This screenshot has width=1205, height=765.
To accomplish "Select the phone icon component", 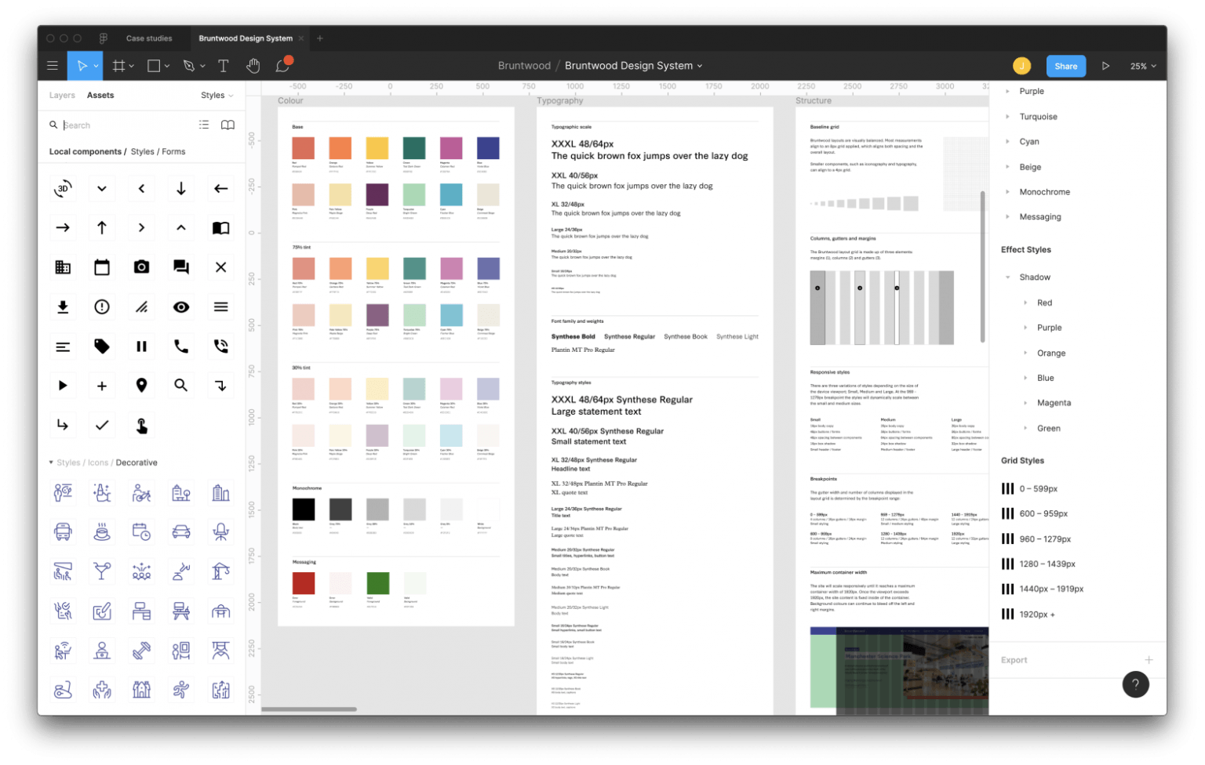I will tap(181, 346).
